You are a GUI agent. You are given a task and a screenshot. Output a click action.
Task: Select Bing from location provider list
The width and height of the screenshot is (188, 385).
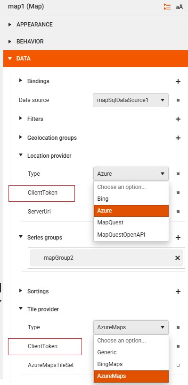pos(131,199)
